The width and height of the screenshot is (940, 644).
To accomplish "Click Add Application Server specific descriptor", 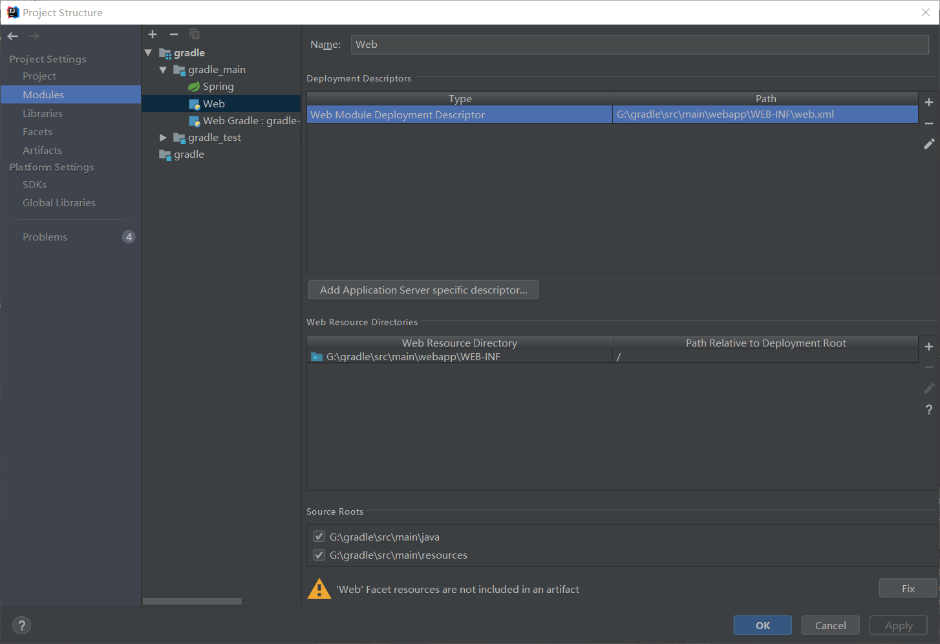I will (423, 290).
